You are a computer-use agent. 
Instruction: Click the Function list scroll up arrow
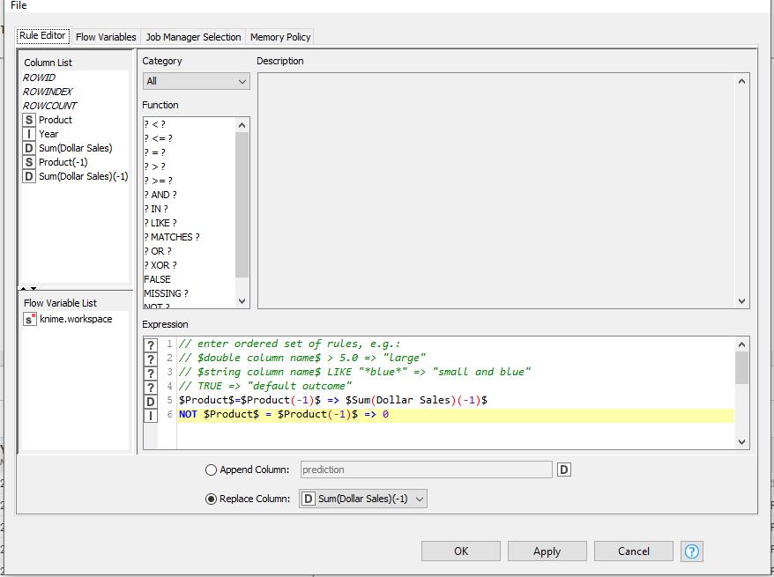[x=242, y=125]
